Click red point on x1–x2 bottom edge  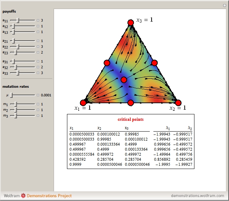point(131,103)
